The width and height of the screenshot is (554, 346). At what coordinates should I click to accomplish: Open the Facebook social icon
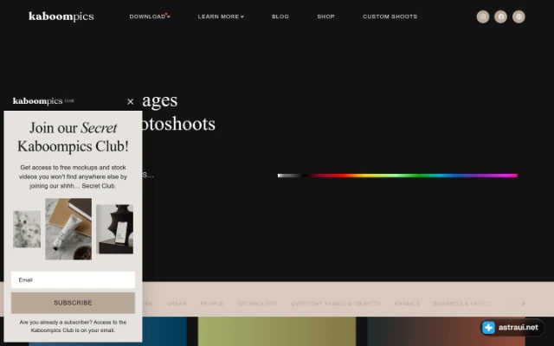pos(500,16)
